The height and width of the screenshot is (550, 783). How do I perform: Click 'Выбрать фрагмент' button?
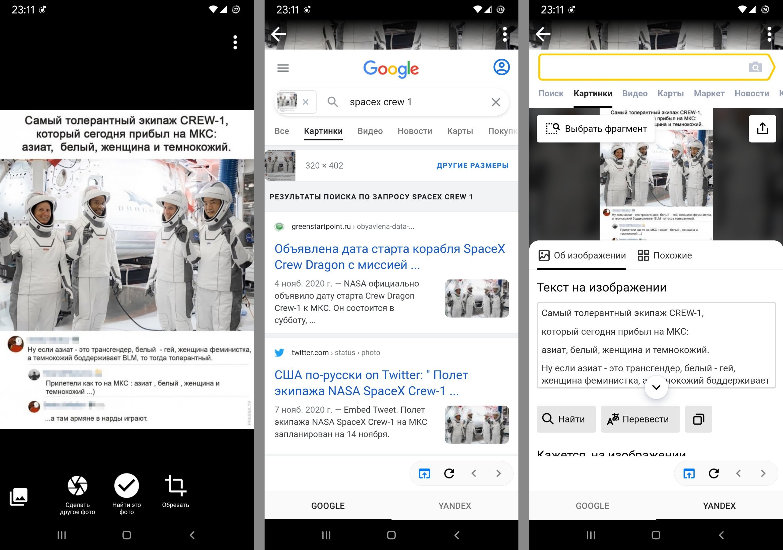(x=596, y=129)
